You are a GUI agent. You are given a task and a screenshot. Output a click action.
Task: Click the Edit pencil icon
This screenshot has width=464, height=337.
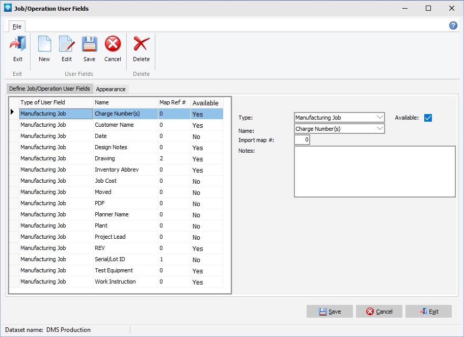click(67, 45)
